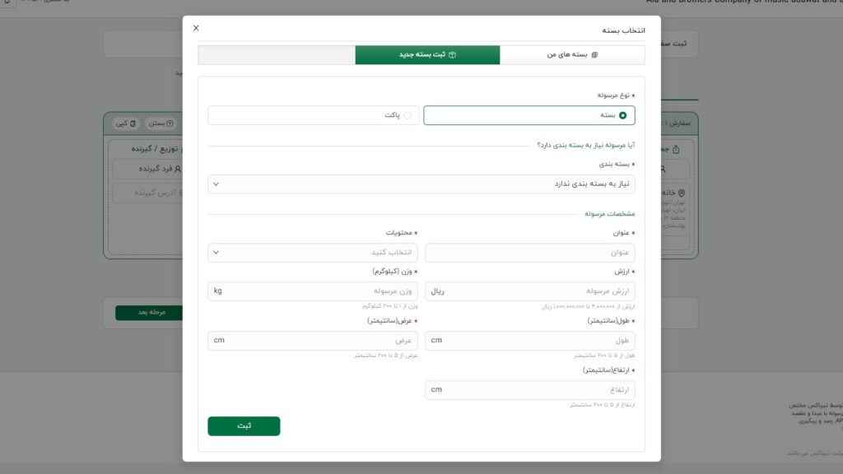Click the help icon on the ثبت بسته جدید tab

[x=453, y=55]
